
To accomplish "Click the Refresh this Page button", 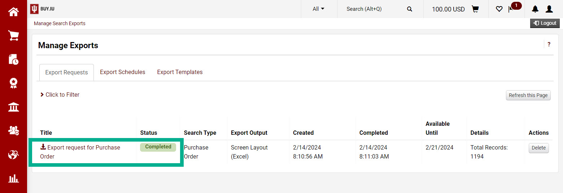I will point(528,95).
